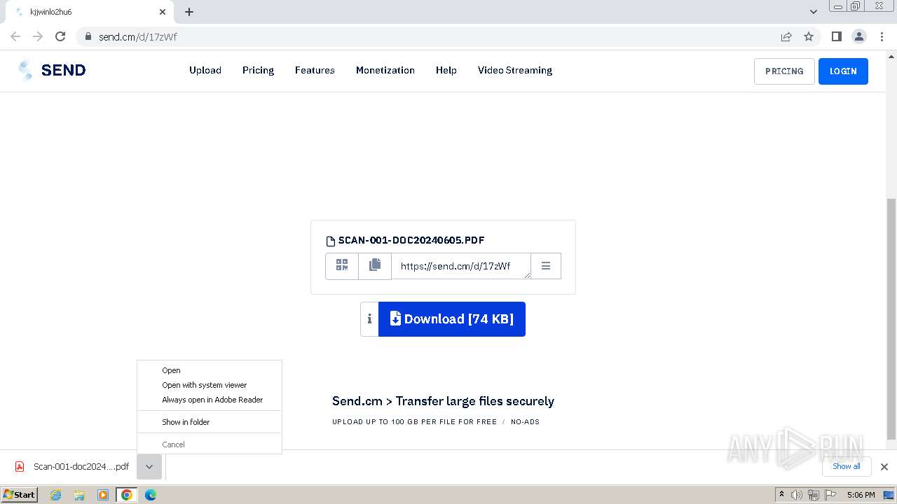The width and height of the screenshot is (897, 504).
Task: Go to Upload page
Action: click(x=205, y=70)
